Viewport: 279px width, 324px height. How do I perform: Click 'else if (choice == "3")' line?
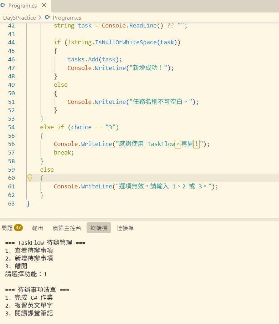79,127
